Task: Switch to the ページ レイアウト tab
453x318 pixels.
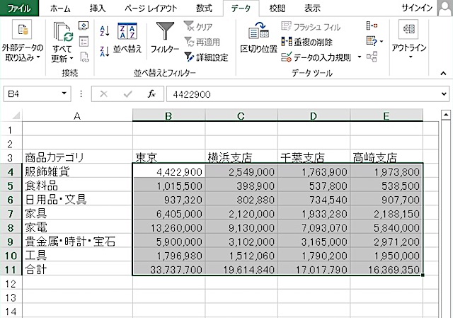Action: (151, 8)
